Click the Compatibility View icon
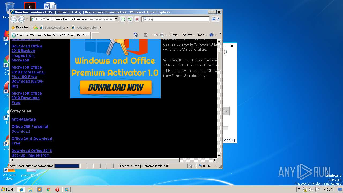Image resolution: width=343 pixels, height=193 pixels. (123, 19)
